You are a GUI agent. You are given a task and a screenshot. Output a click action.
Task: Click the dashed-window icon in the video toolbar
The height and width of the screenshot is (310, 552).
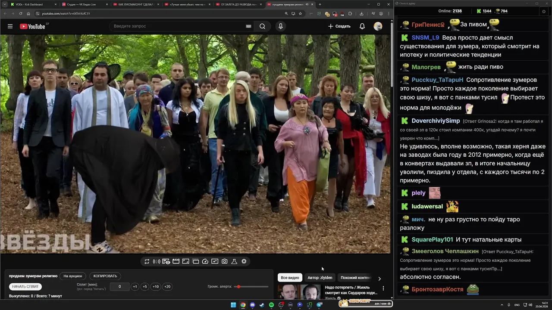click(x=195, y=261)
